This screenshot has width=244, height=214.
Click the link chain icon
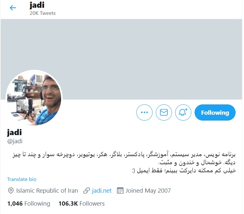tap(87, 191)
